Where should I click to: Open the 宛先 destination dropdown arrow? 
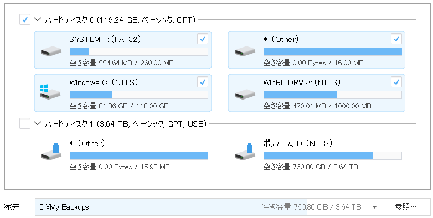tap(374, 207)
